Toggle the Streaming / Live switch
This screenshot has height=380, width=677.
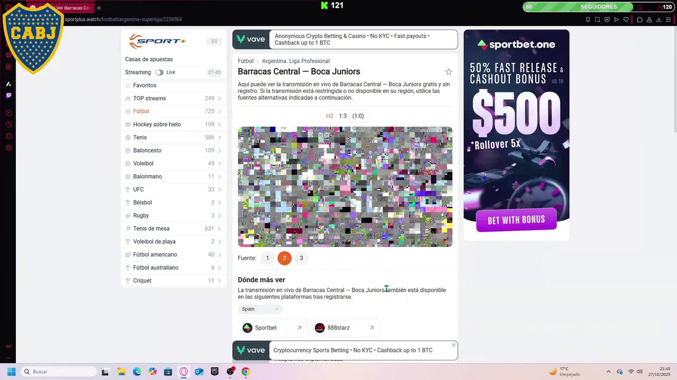click(159, 72)
